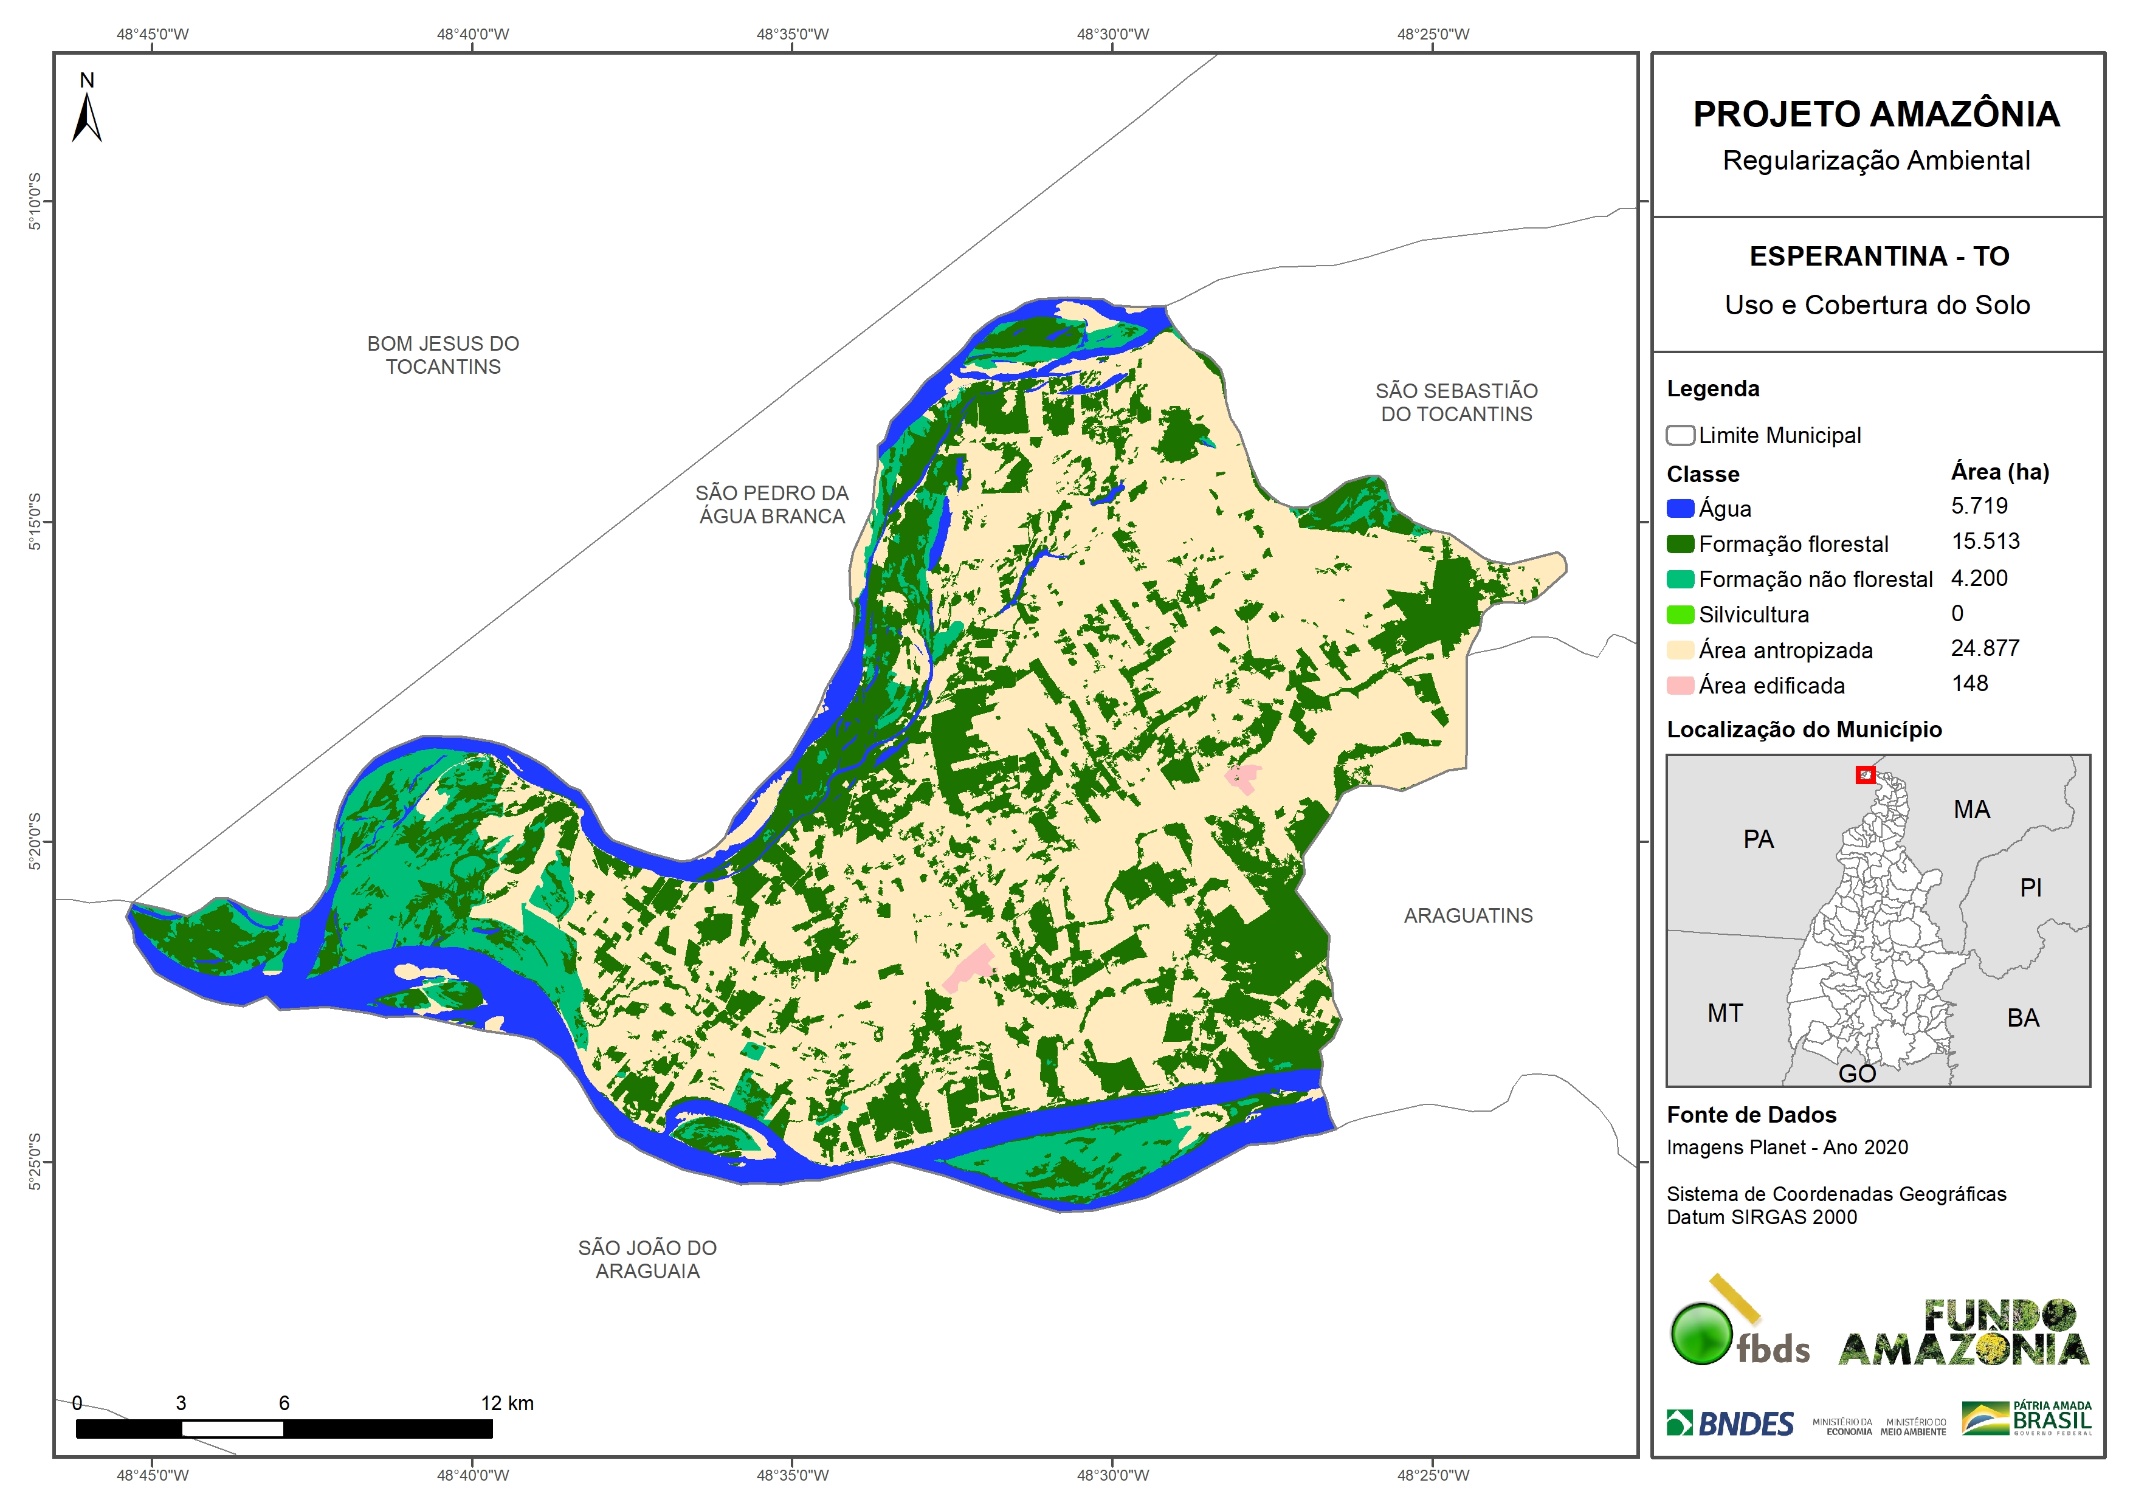The width and height of the screenshot is (2133, 1508).
Task: Click the dark green Formação florestal swatch
Action: (1680, 543)
